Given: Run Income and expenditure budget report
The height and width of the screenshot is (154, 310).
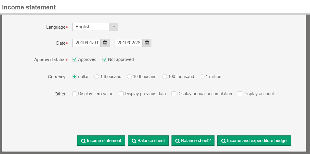Looking at the screenshot, I should point(254,141).
